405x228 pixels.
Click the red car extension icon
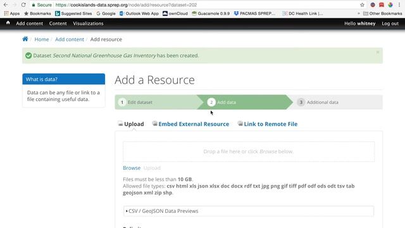point(381,4)
